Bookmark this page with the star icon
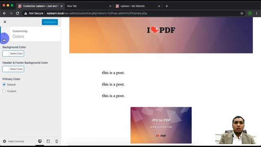Screen dimensions: 261x147 [x=242, y=13]
